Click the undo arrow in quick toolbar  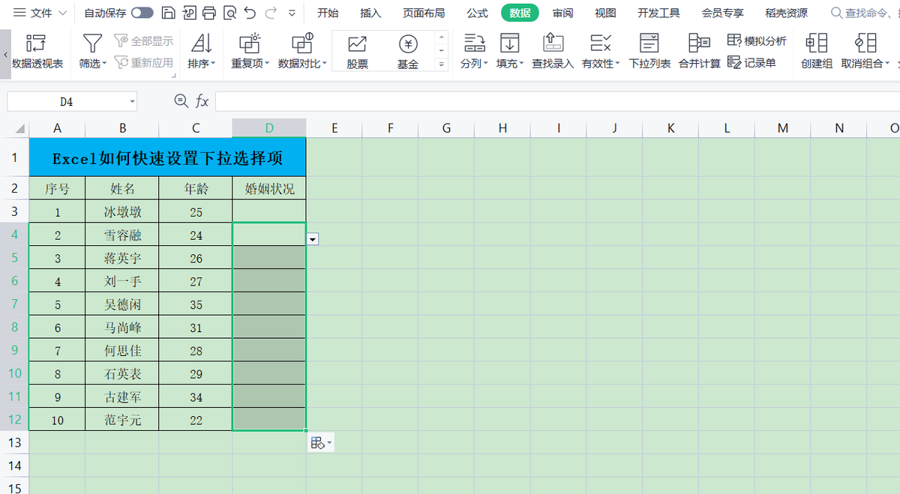click(250, 13)
